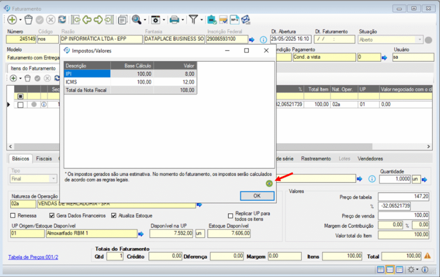The image size is (440, 277).
Task: Click the magnifying glass search icon
Action: click(x=136, y=20)
